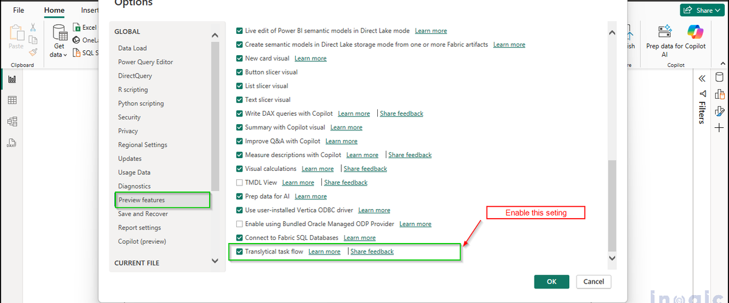The height and width of the screenshot is (303, 729).
Task: Open Learn more link for Translytical task flow
Action: coord(324,251)
